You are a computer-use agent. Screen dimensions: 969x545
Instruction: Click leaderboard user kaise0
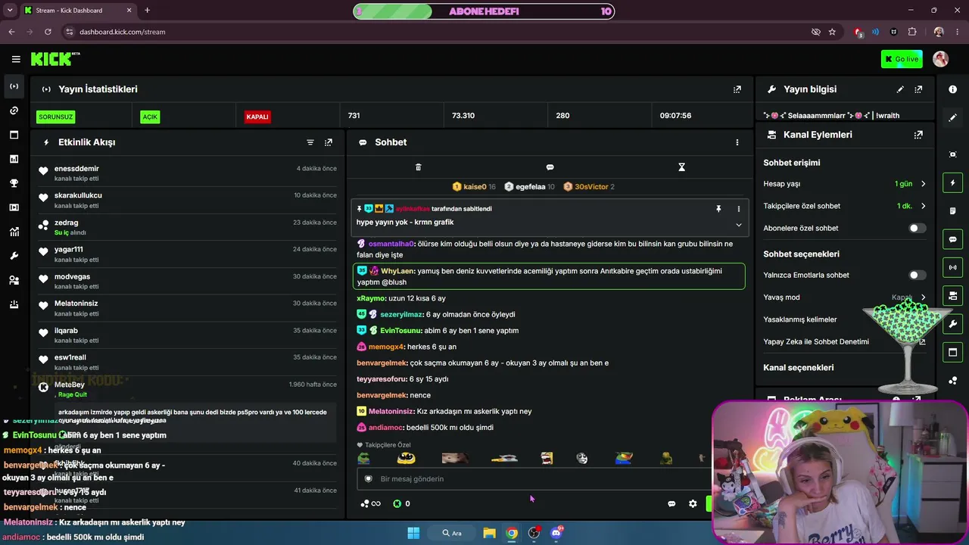tap(474, 186)
